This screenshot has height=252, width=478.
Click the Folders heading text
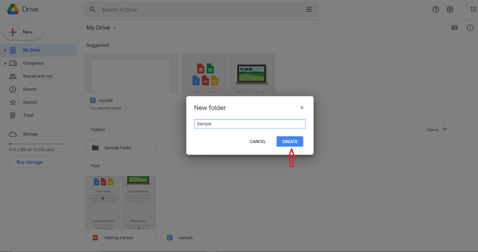click(x=97, y=129)
